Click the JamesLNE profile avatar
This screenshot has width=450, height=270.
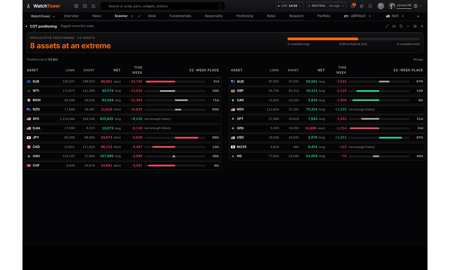pos(392,6)
